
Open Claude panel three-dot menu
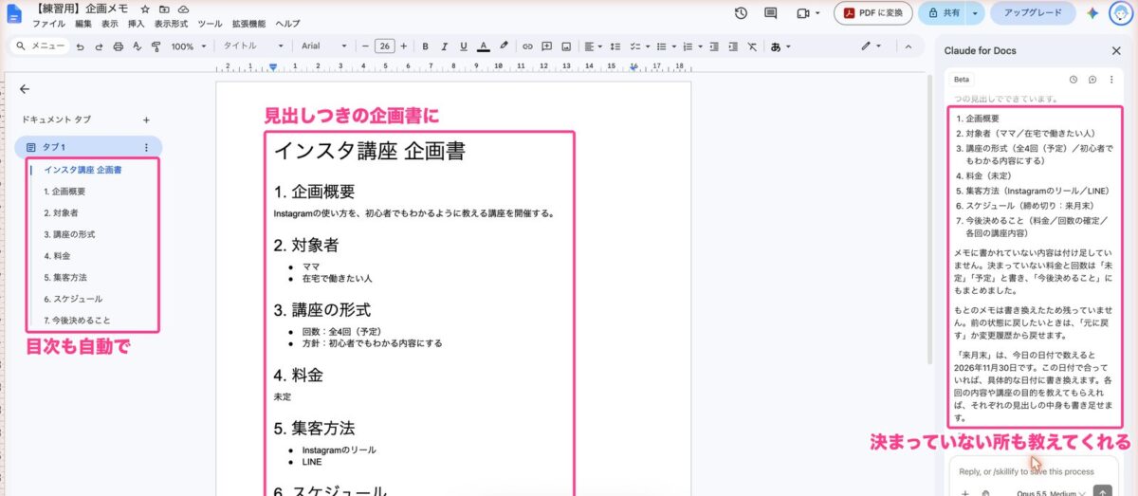click(1111, 80)
